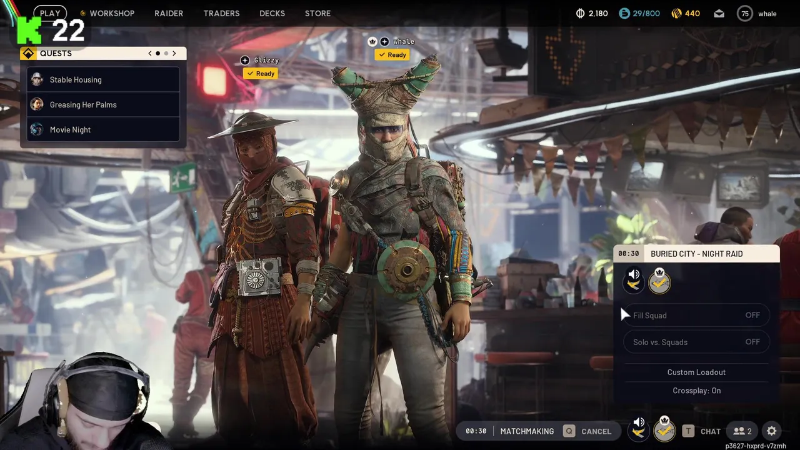
Task: Toggle Crossplay: On setting
Action: tap(696, 391)
